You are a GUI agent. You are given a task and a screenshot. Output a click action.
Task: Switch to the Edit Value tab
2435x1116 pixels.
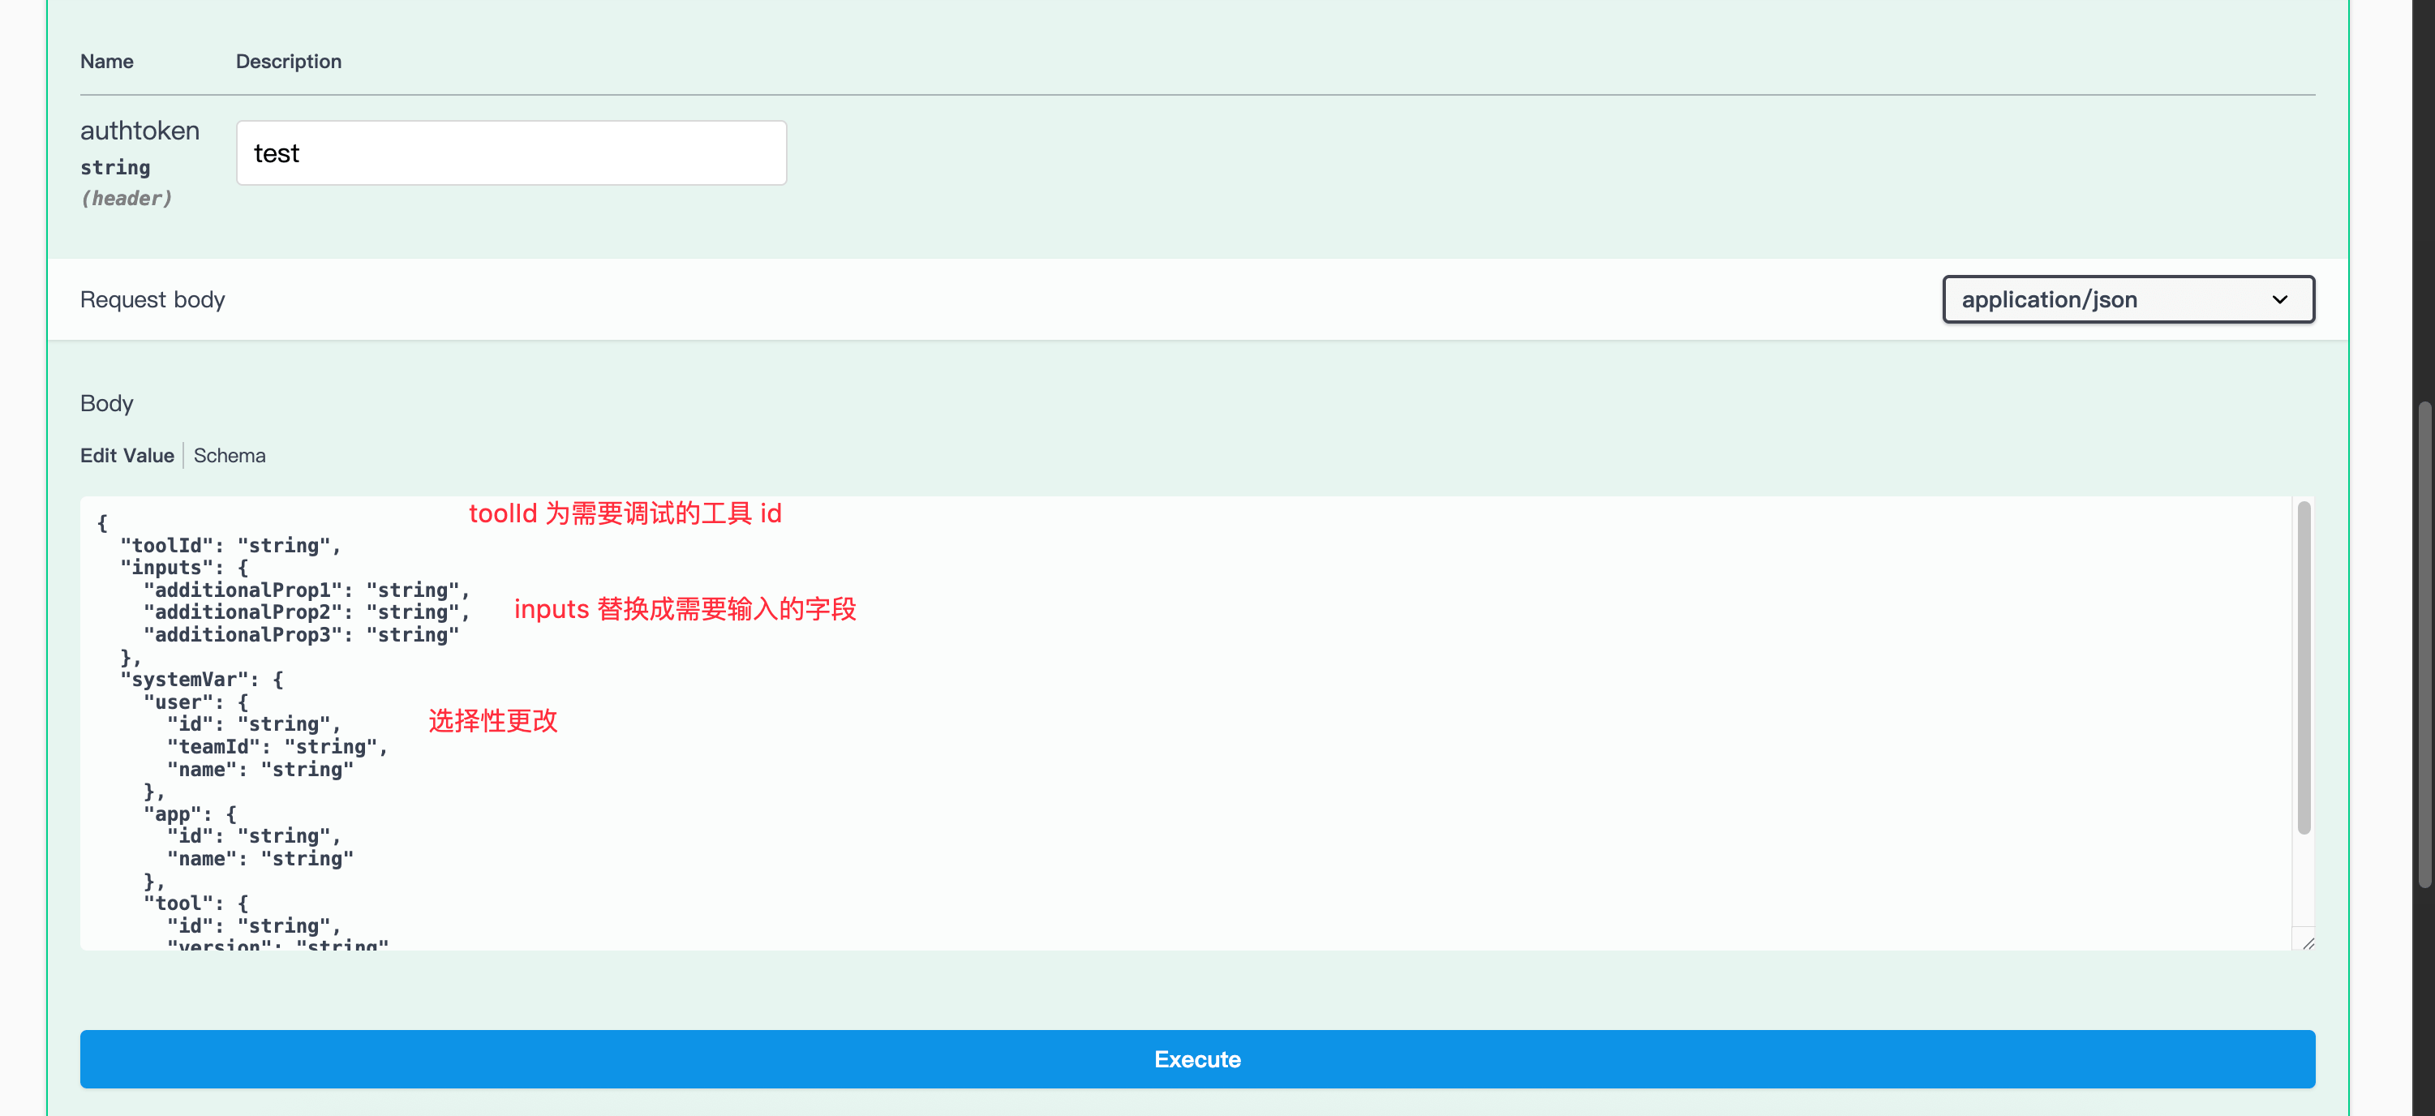point(127,456)
